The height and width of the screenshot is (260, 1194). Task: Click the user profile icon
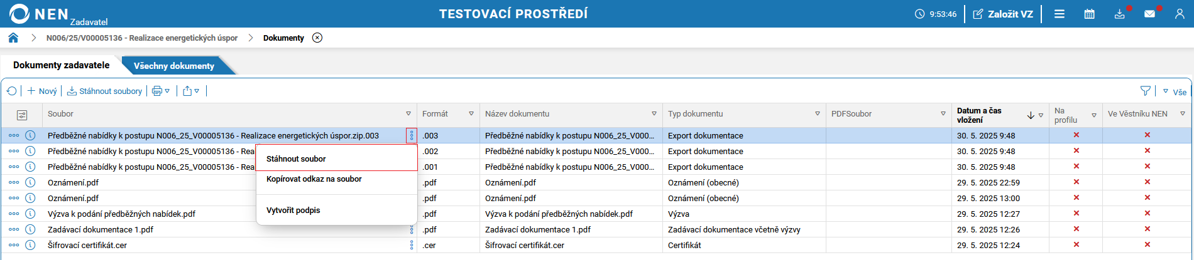coord(1180,14)
